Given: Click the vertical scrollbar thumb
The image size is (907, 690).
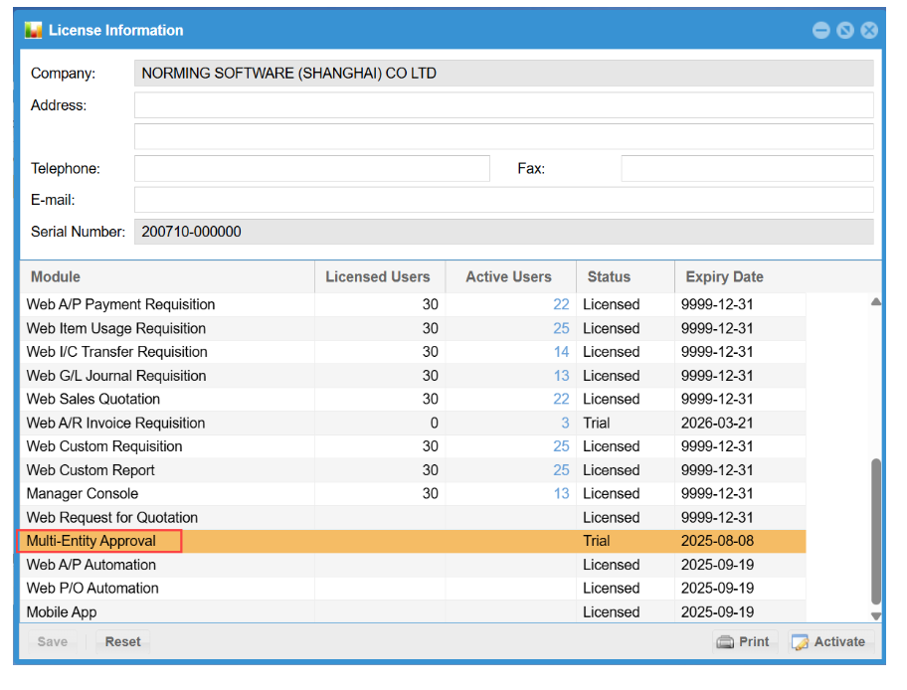Looking at the screenshot, I should tap(875, 531).
